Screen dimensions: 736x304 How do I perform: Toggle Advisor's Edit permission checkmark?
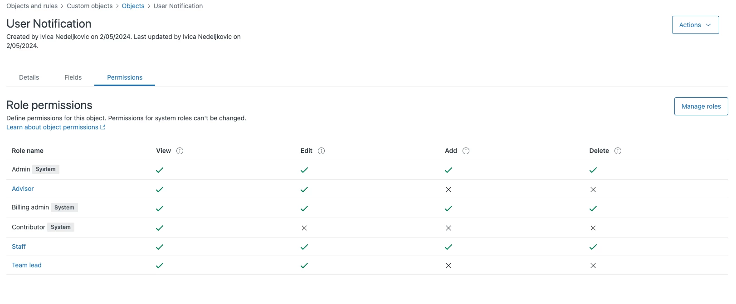pos(304,190)
